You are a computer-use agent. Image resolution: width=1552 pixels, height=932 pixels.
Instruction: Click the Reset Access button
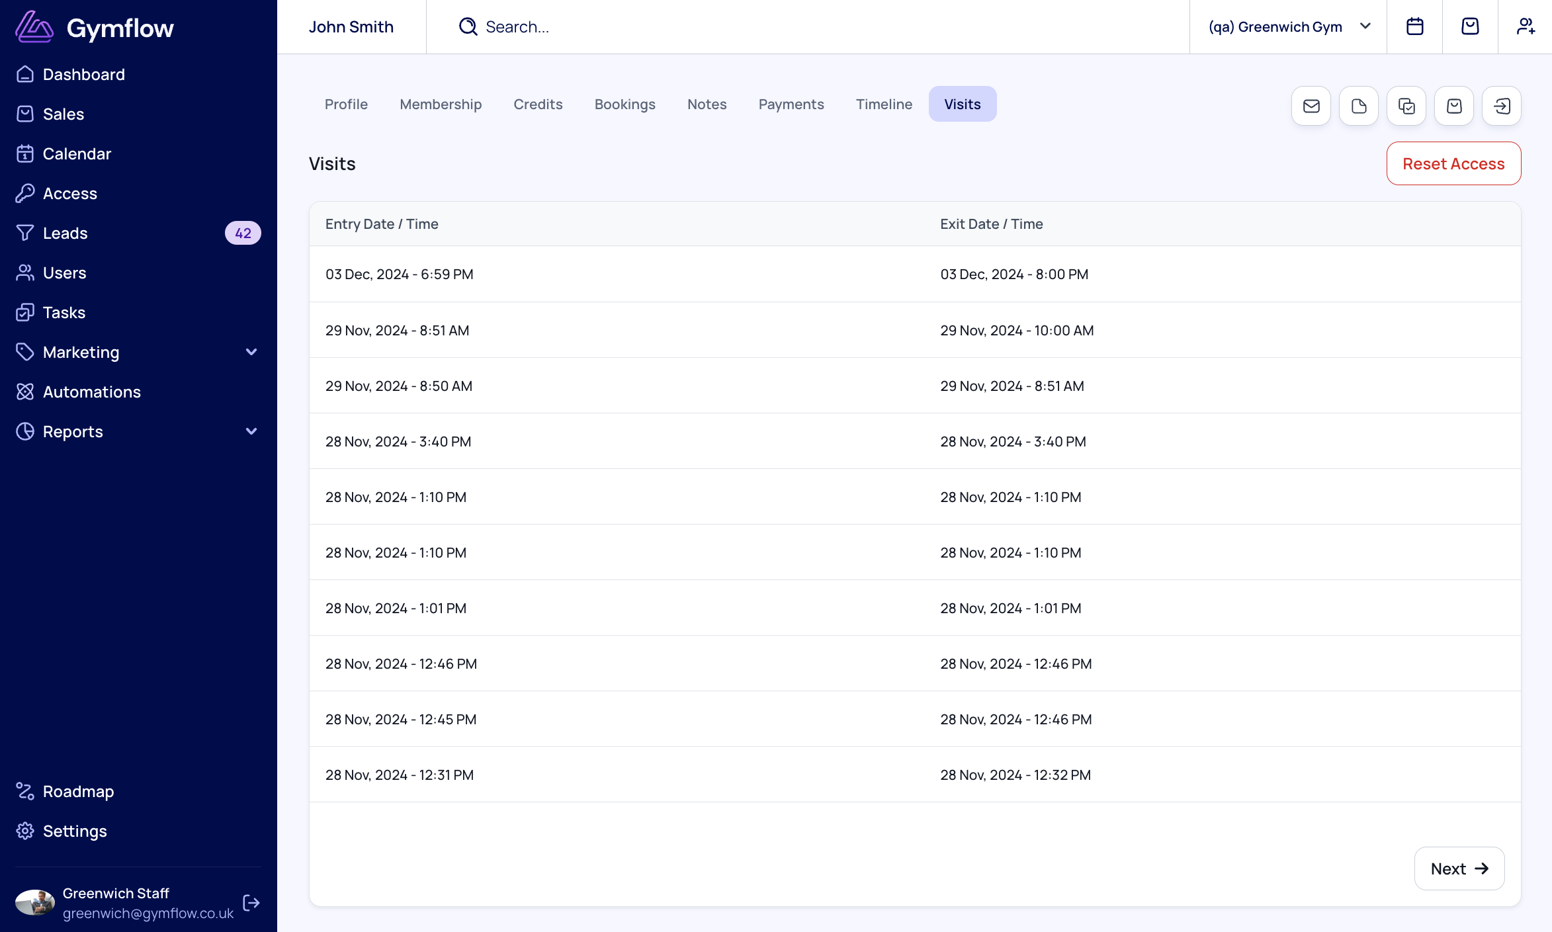[x=1453, y=163]
